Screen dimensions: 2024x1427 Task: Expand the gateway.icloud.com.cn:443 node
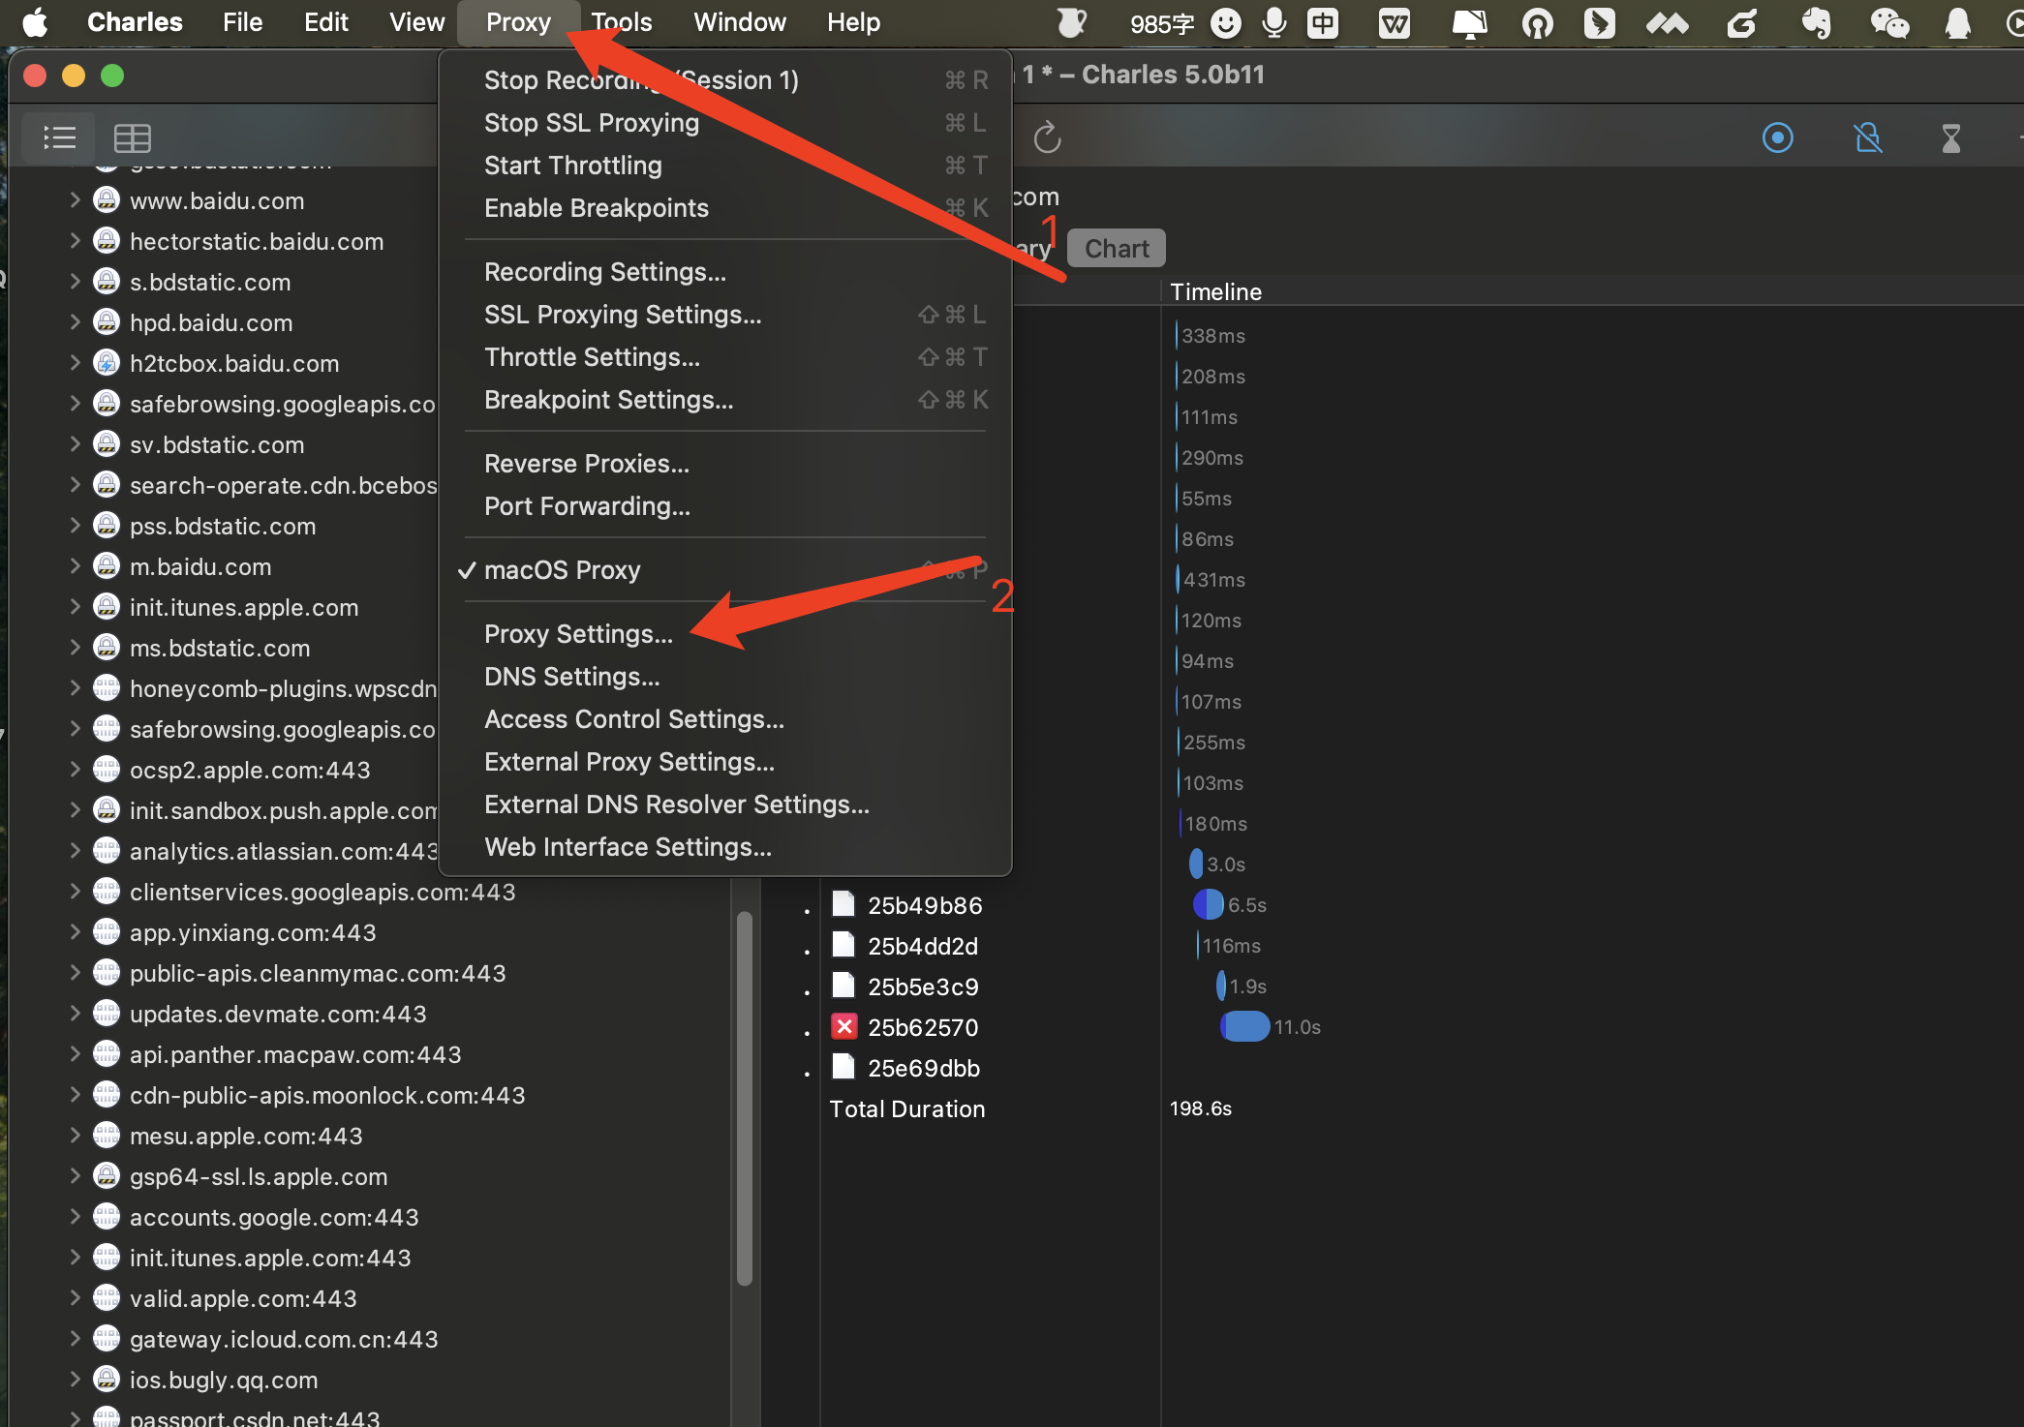point(75,1339)
